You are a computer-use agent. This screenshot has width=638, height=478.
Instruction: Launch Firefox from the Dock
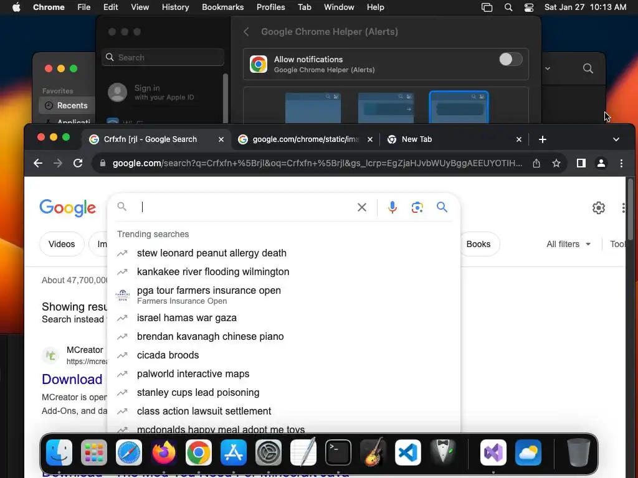point(164,452)
